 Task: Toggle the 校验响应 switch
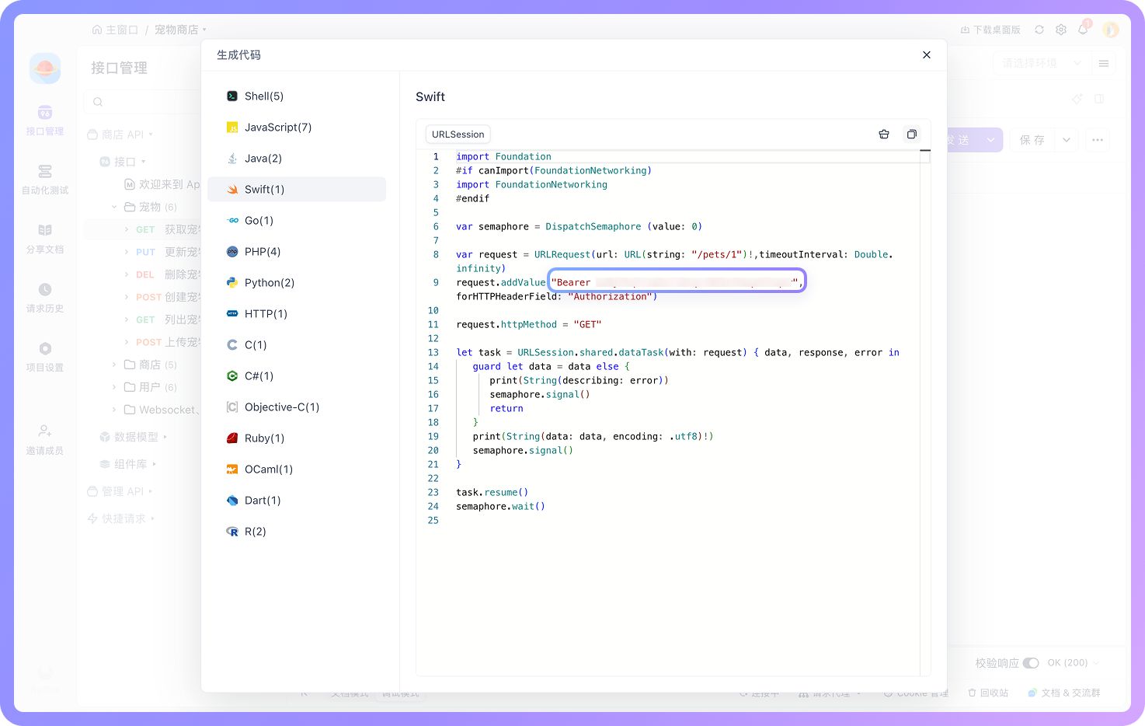click(x=1031, y=663)
